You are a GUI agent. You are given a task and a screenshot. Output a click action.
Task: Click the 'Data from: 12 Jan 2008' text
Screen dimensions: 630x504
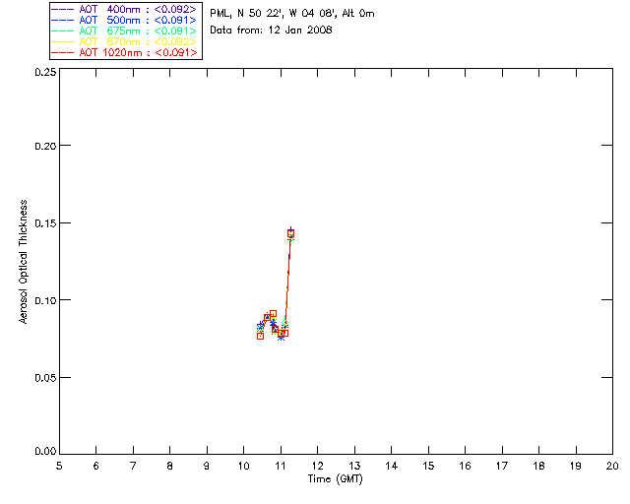[x=271, y=31]
